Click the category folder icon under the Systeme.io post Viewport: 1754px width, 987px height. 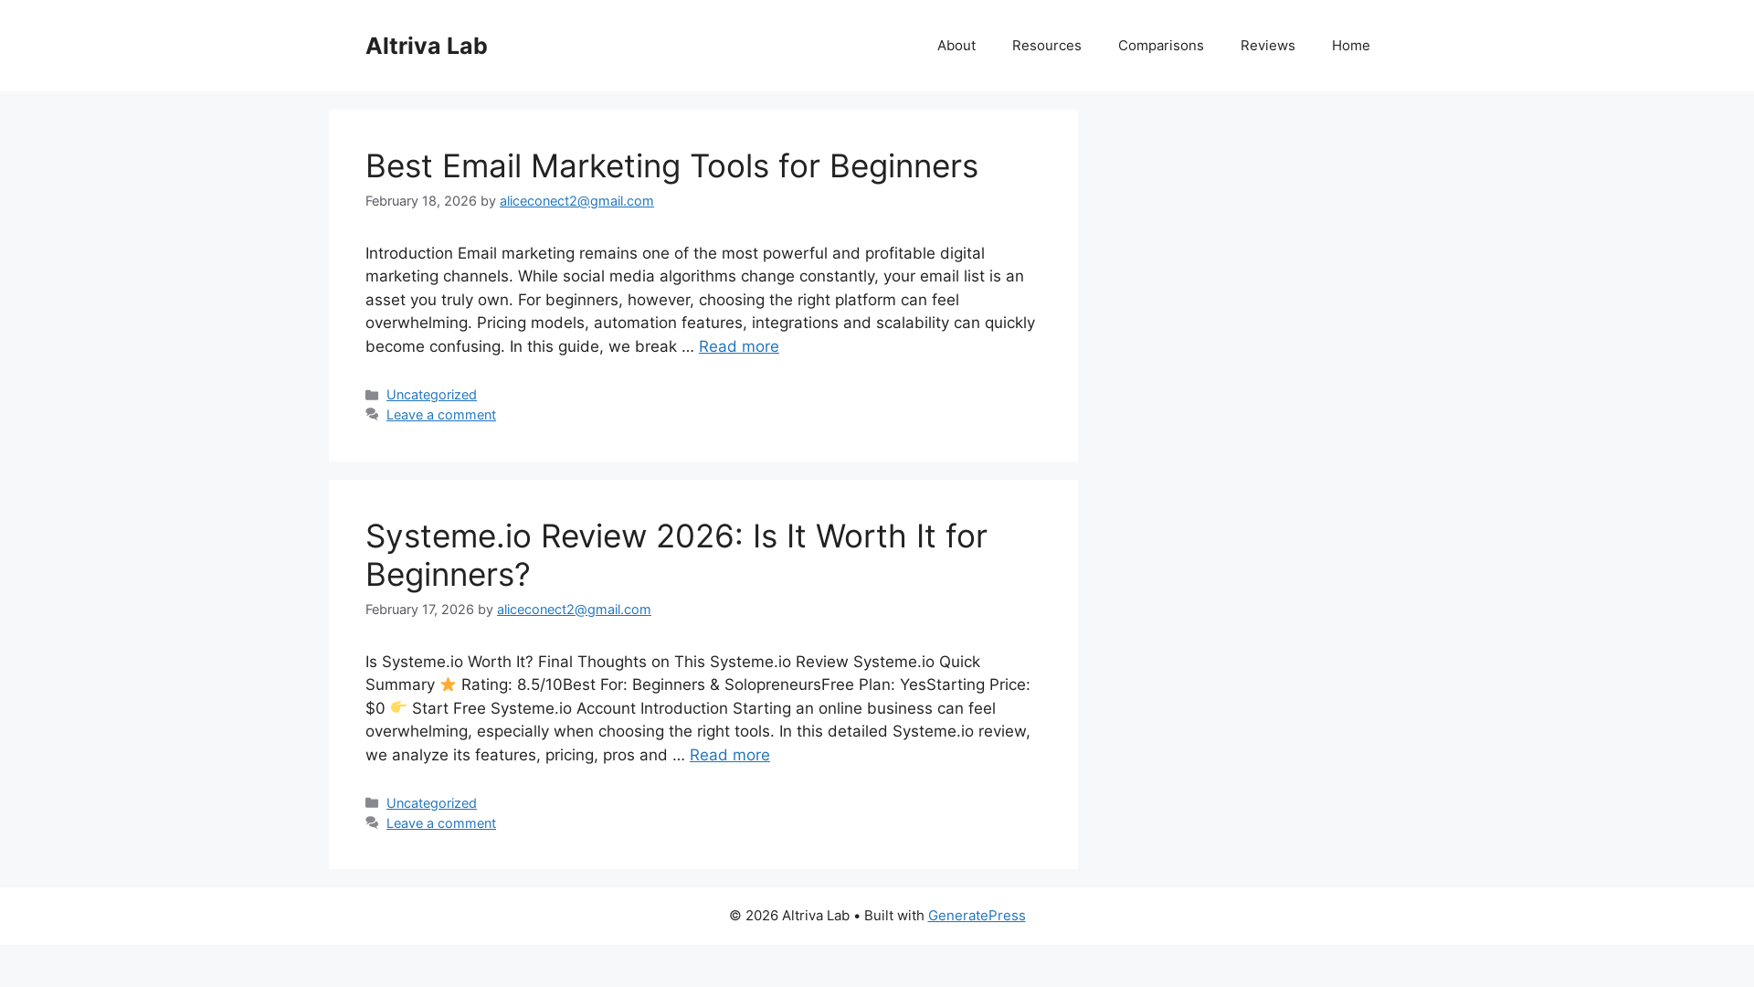(x=372, y=803)
